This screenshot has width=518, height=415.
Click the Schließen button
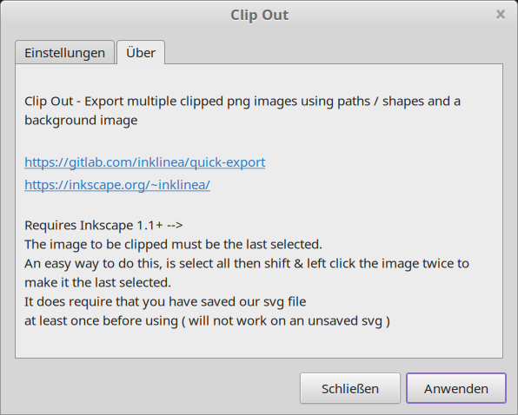click(350, 388)
